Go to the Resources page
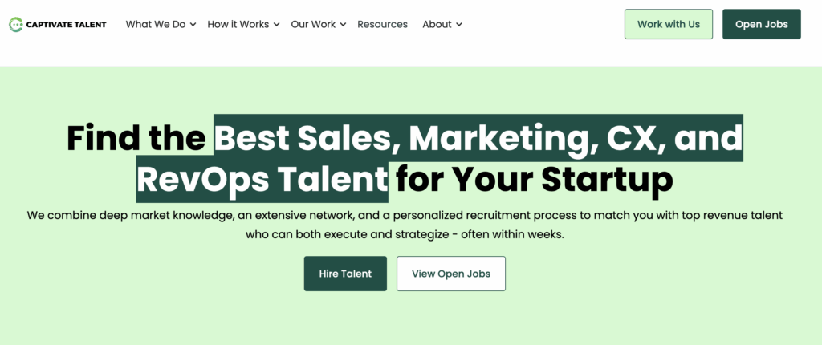 (382, 24)
